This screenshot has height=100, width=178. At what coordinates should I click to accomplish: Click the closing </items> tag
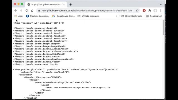coord(46,90)
